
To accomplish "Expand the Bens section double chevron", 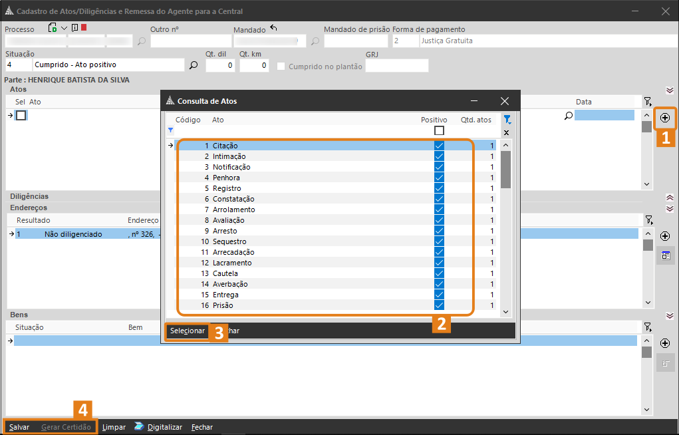I will tap(670, 315).
